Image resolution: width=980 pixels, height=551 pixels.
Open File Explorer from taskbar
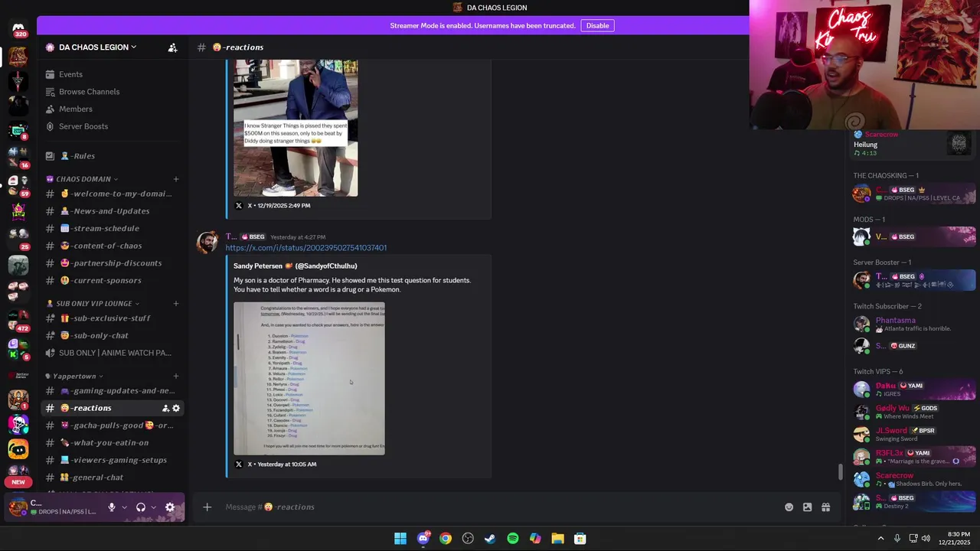click(557, 539)
